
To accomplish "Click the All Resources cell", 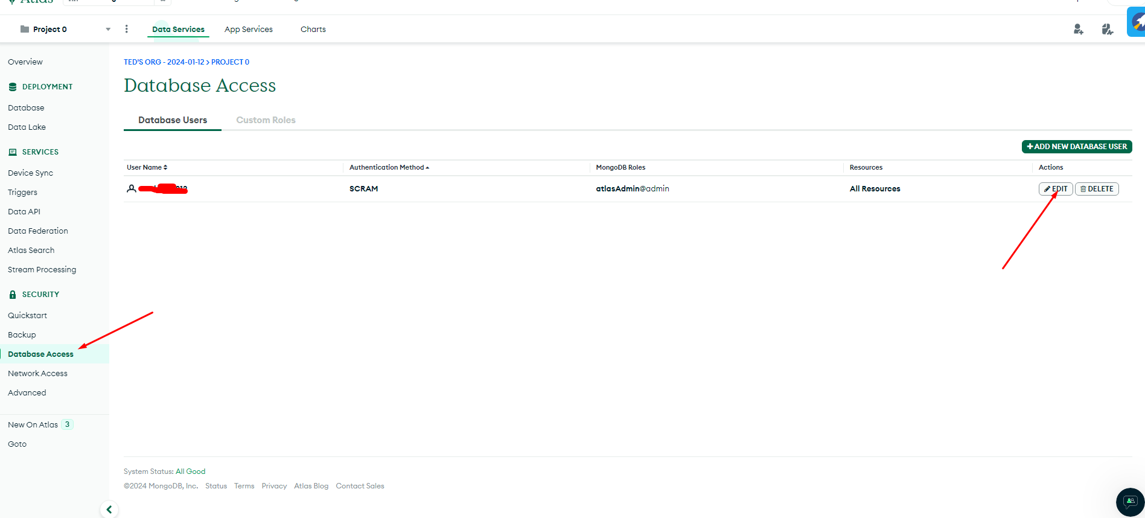I will click(875, 188).
